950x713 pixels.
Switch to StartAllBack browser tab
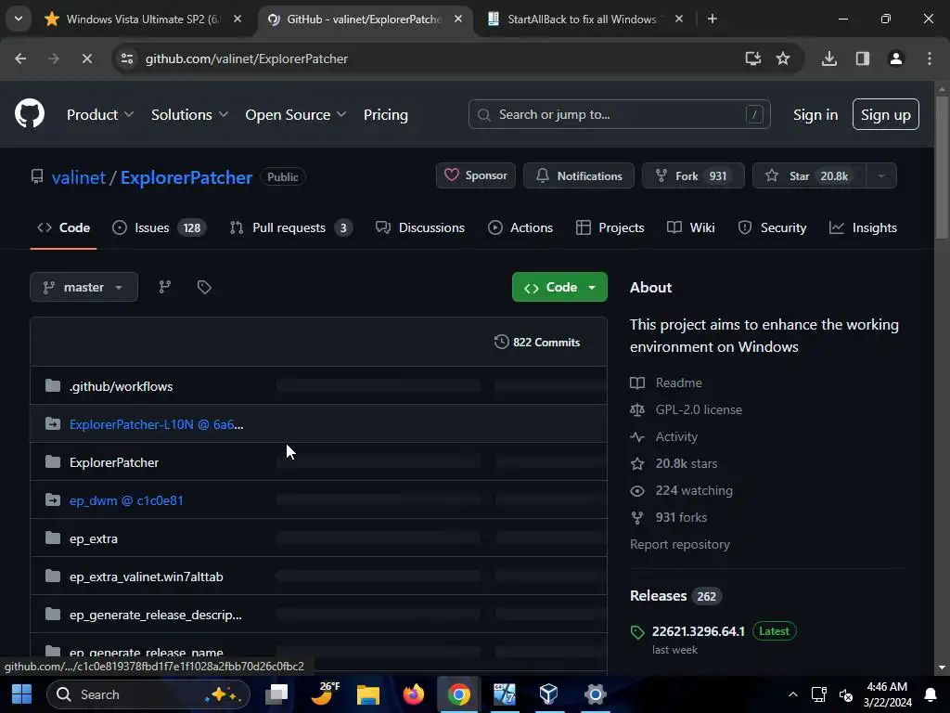(x=582, y=19)
